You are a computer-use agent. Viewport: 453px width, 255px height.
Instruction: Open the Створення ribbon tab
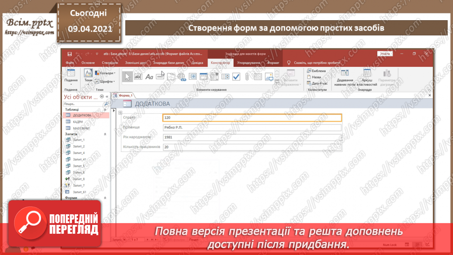[110, 63]
